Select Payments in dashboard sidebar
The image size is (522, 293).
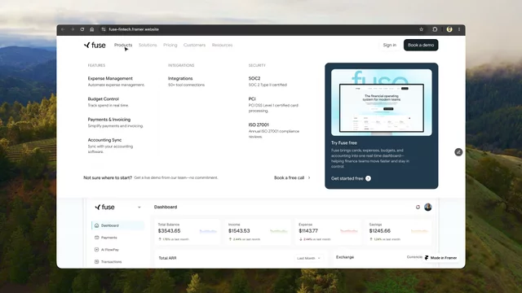(x=108, y=238)
